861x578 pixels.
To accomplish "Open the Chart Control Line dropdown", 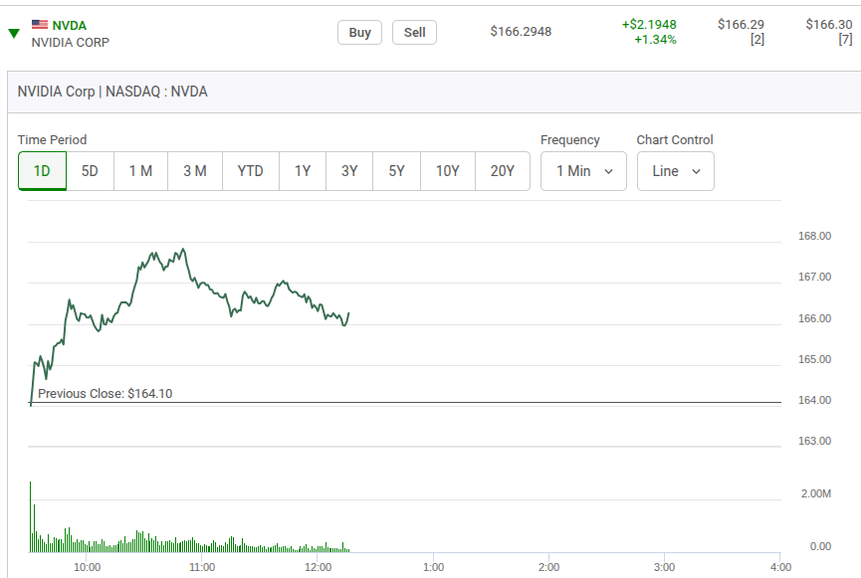I will [676, 171].
